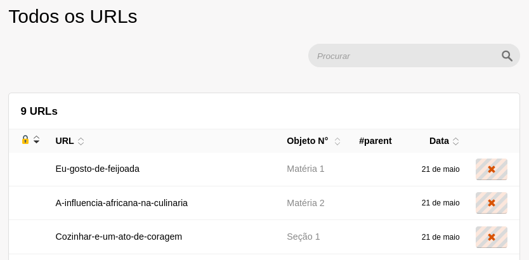The height and width of the screenshot is (260, 529).
Task: Click the Seção 1 object cell
Action: click(303, 237)
